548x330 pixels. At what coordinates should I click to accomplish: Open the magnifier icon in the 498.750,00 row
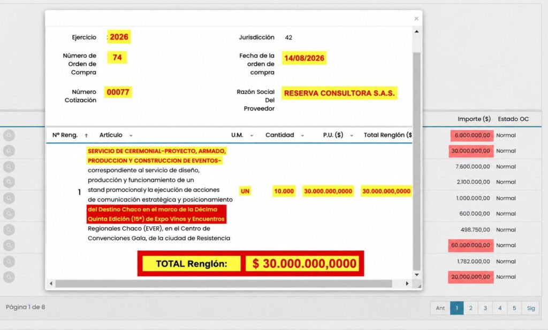[x=9, y=230]
